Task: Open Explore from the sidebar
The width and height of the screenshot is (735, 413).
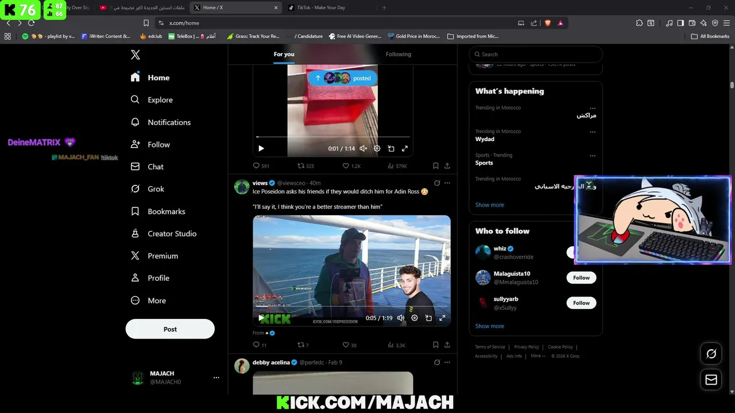Action: pos(152,100)
